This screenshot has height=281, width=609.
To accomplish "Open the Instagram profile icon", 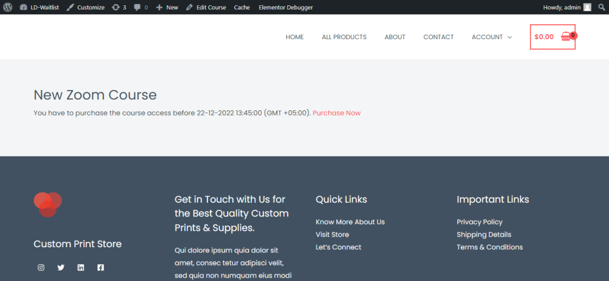I will 41,267.
